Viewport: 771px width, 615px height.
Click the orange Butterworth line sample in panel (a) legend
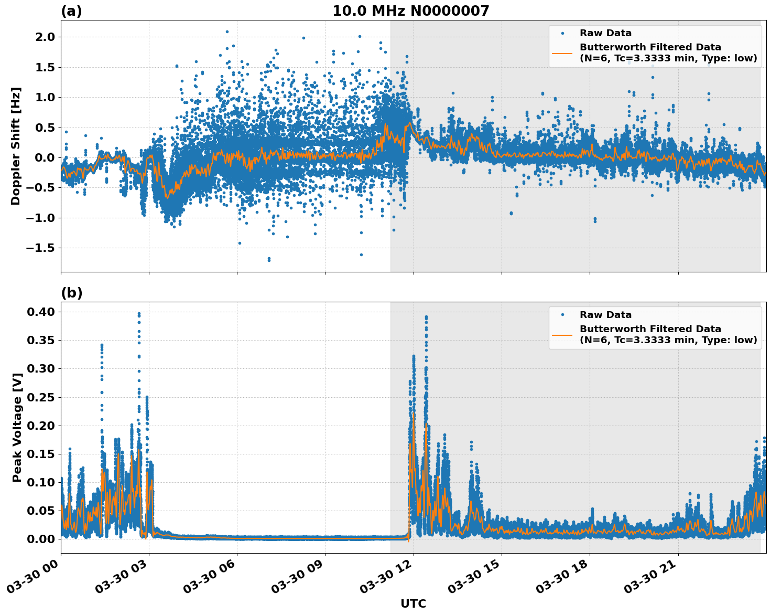pyautogui.click(x=562, y=53)
